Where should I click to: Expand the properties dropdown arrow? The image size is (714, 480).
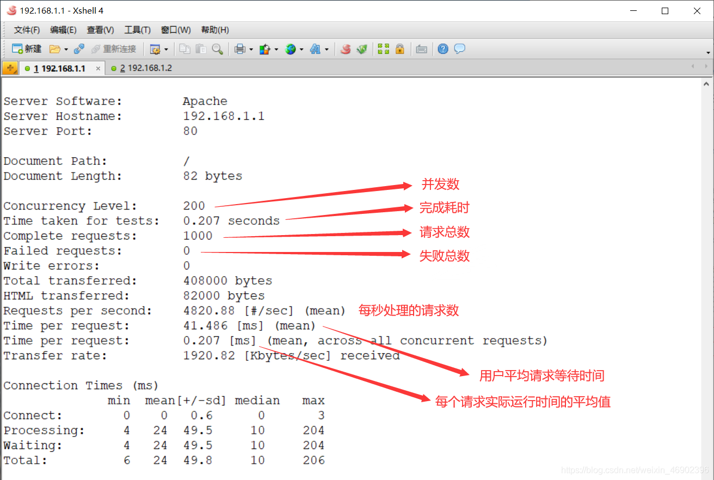click(166, 50)
